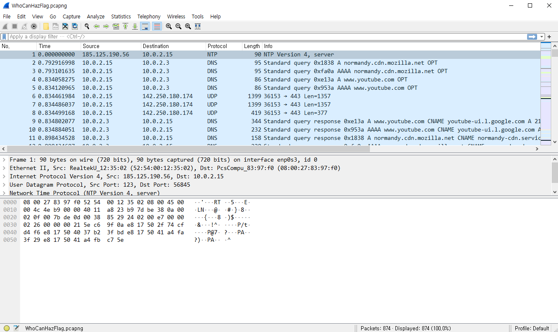Viewport: 558px width, 332px height.
Task: Sort by the Info column header
Action: pyautogui.click(x=401, y=46)
